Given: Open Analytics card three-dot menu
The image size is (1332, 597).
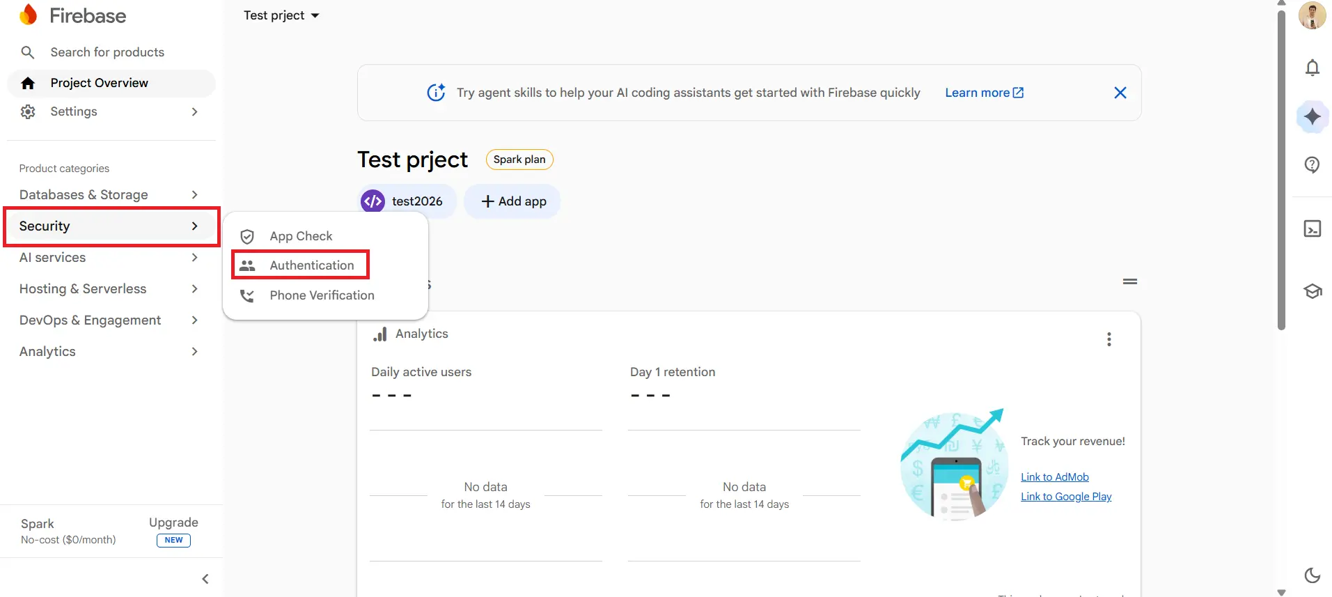Looking at the screenshot, I should click(1109, 339).
